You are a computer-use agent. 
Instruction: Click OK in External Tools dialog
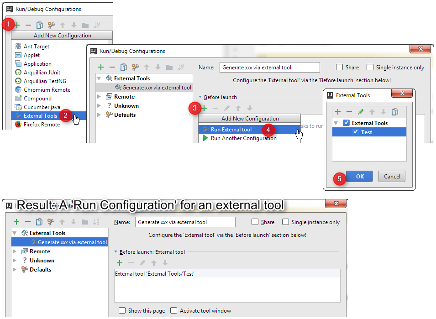(360, 177)
